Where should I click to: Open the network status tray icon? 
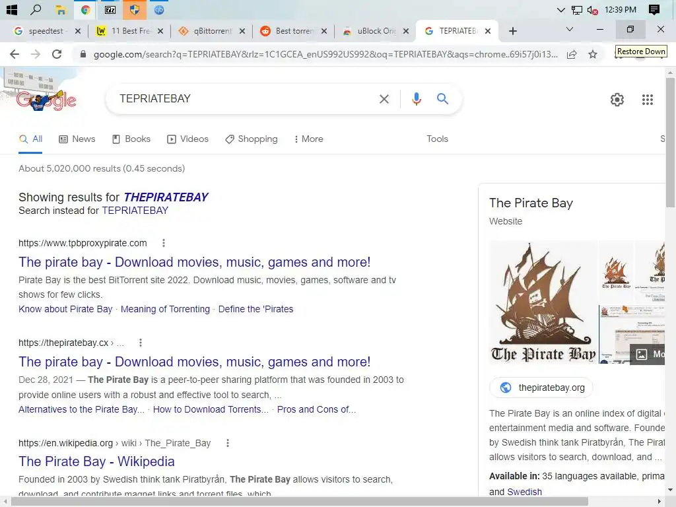(576, 10)
